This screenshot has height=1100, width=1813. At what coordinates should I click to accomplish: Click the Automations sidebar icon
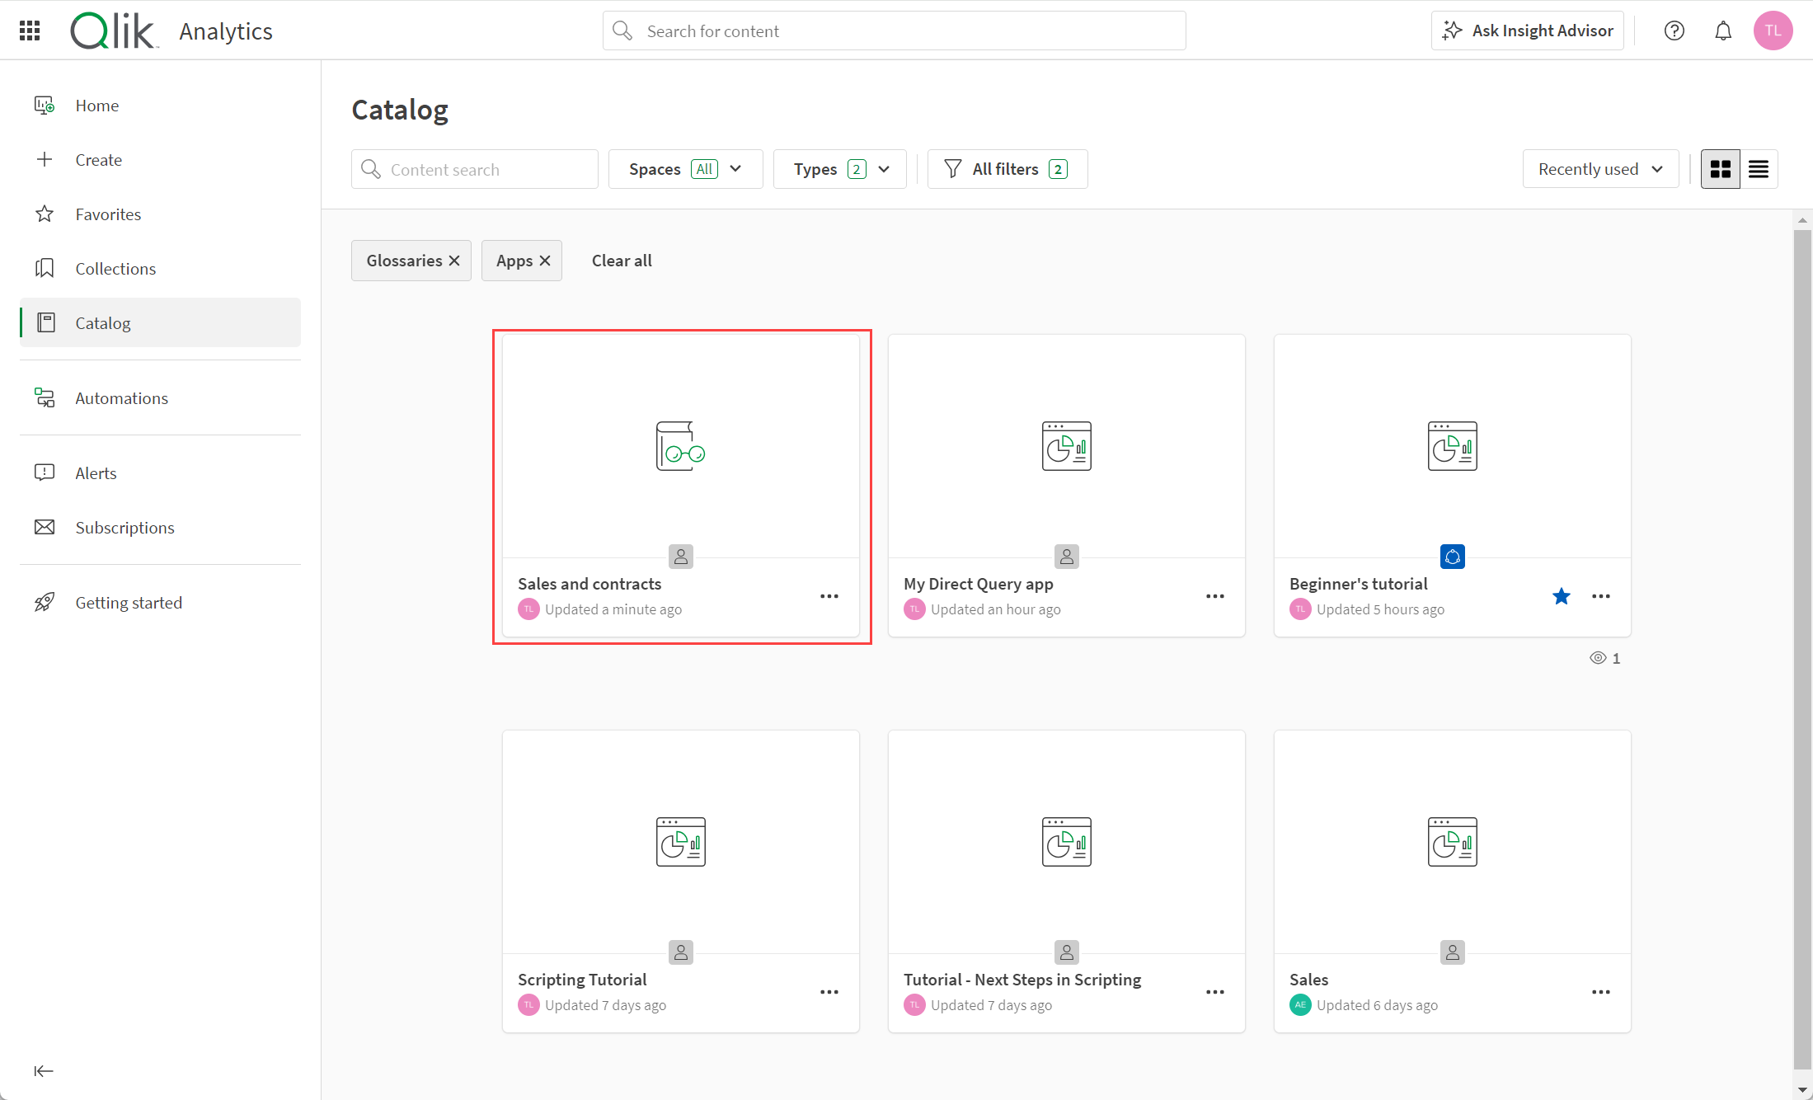click(45, 397)
